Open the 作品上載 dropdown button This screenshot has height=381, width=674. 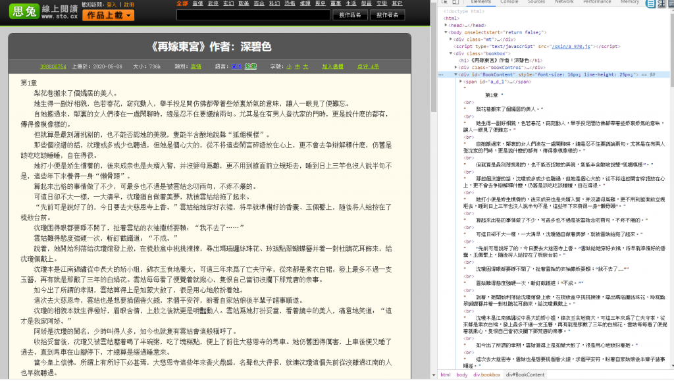point(109,15)
